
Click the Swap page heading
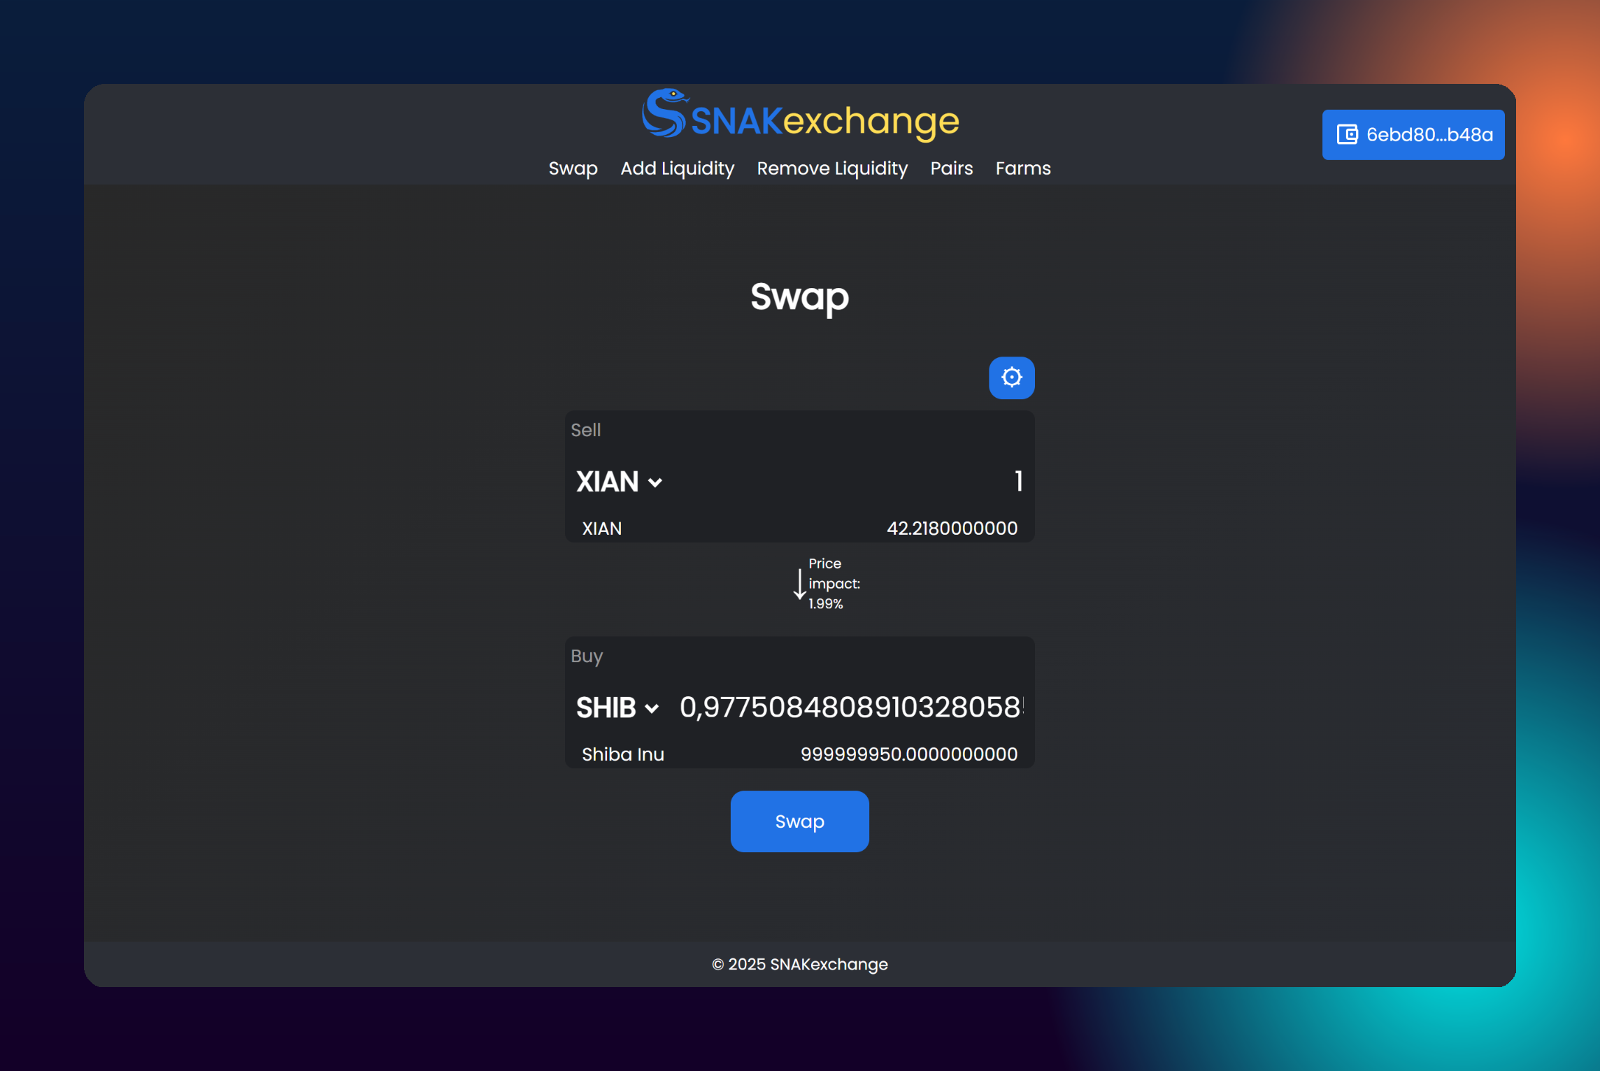pos(799,297)
